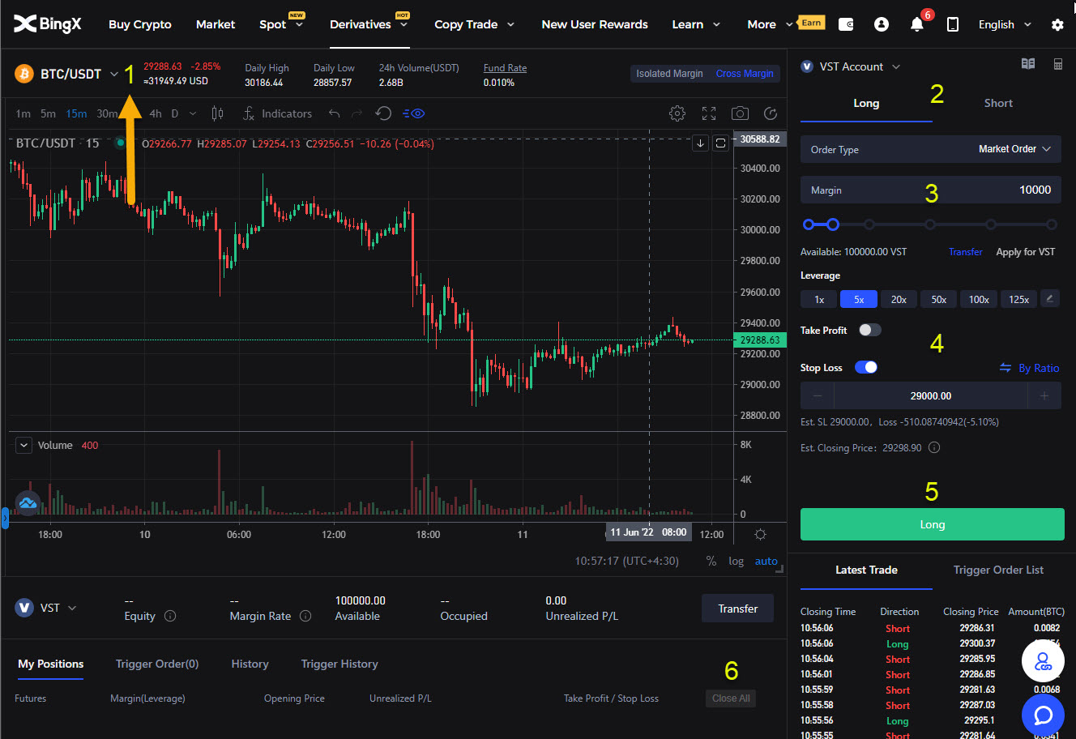1076x739 pixels.
Task: Select the 1m timeframe
Action: (x=23, y=113)
